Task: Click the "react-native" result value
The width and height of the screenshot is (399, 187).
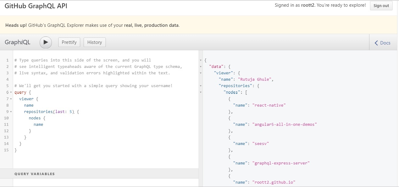Action: [x=270, y=105]
